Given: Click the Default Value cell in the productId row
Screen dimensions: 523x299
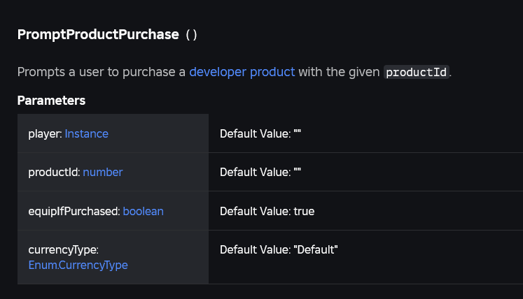Looking at the screenshot, I should [260, 172].
